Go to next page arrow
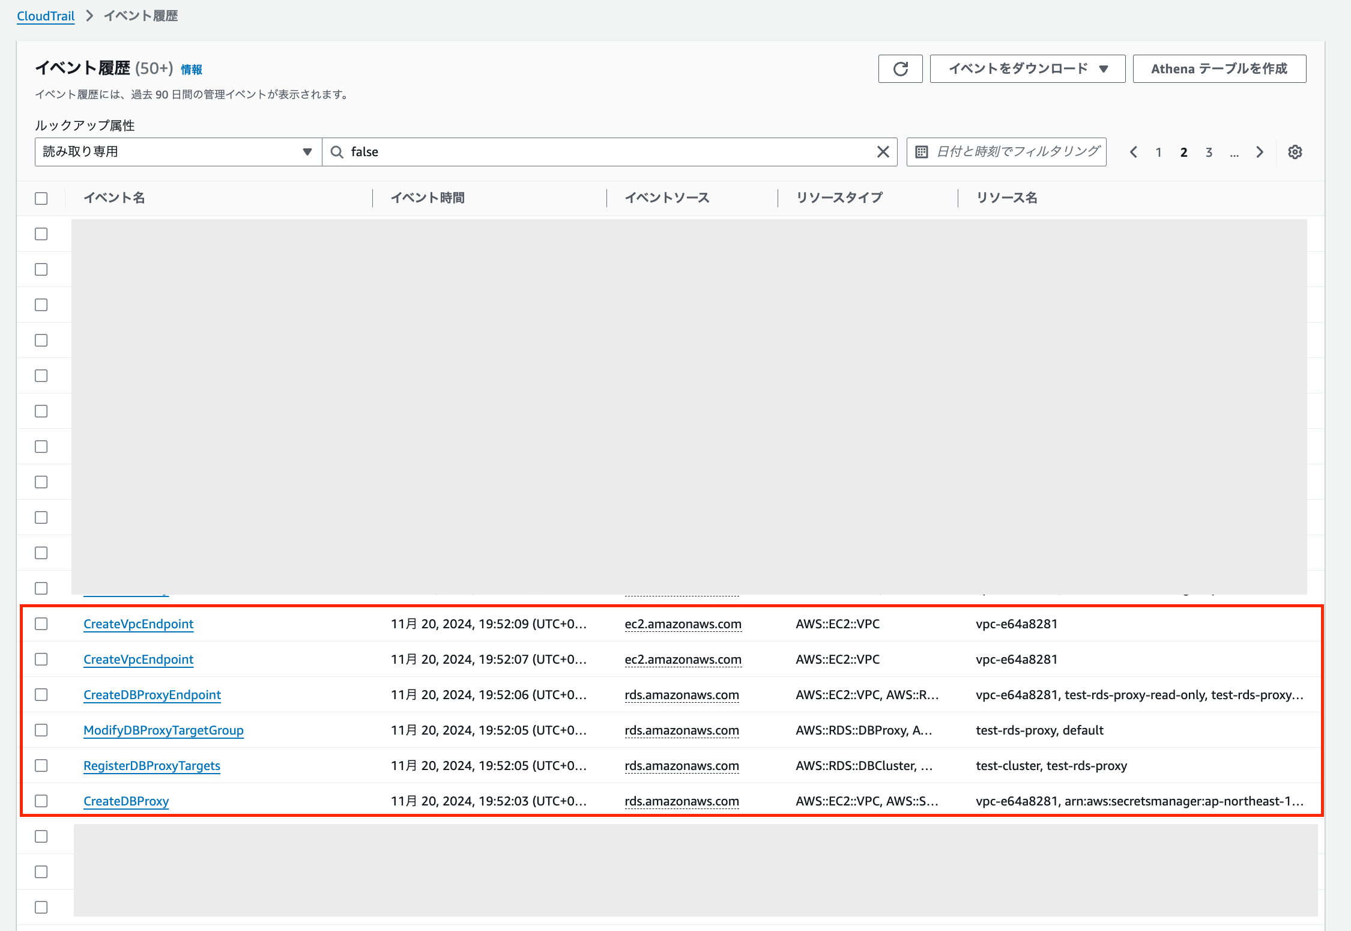This screenshot has height=931, width=1351. (1260, 152)
